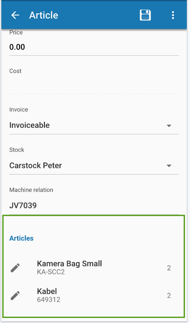
Task: Click the Machine relation field JV7039
Action: click(x=94, y=205)
